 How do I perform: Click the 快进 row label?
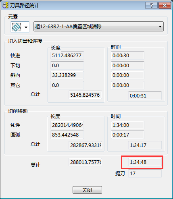click(15, 56)
